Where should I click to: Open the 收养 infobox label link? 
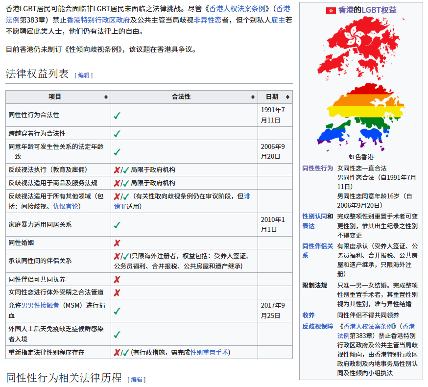click(309, 315)
